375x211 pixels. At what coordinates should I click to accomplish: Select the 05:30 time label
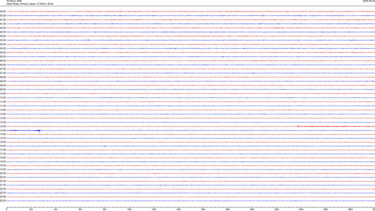pos(3,57)
